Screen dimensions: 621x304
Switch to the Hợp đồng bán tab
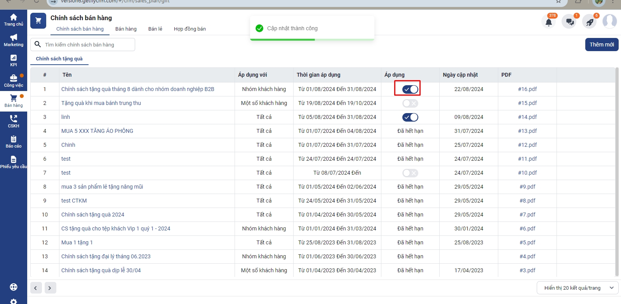(190, 29)
